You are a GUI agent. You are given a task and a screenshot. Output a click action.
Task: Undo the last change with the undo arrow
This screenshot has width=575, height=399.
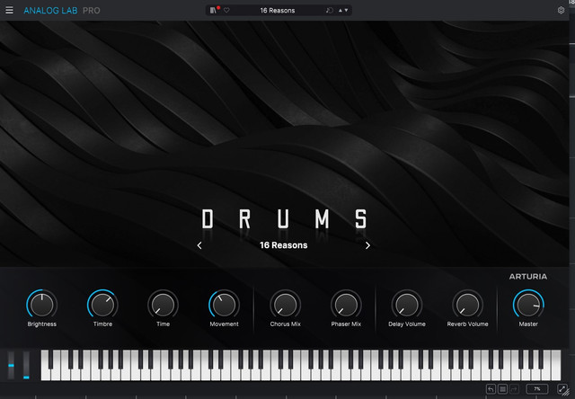pos(491,389)
